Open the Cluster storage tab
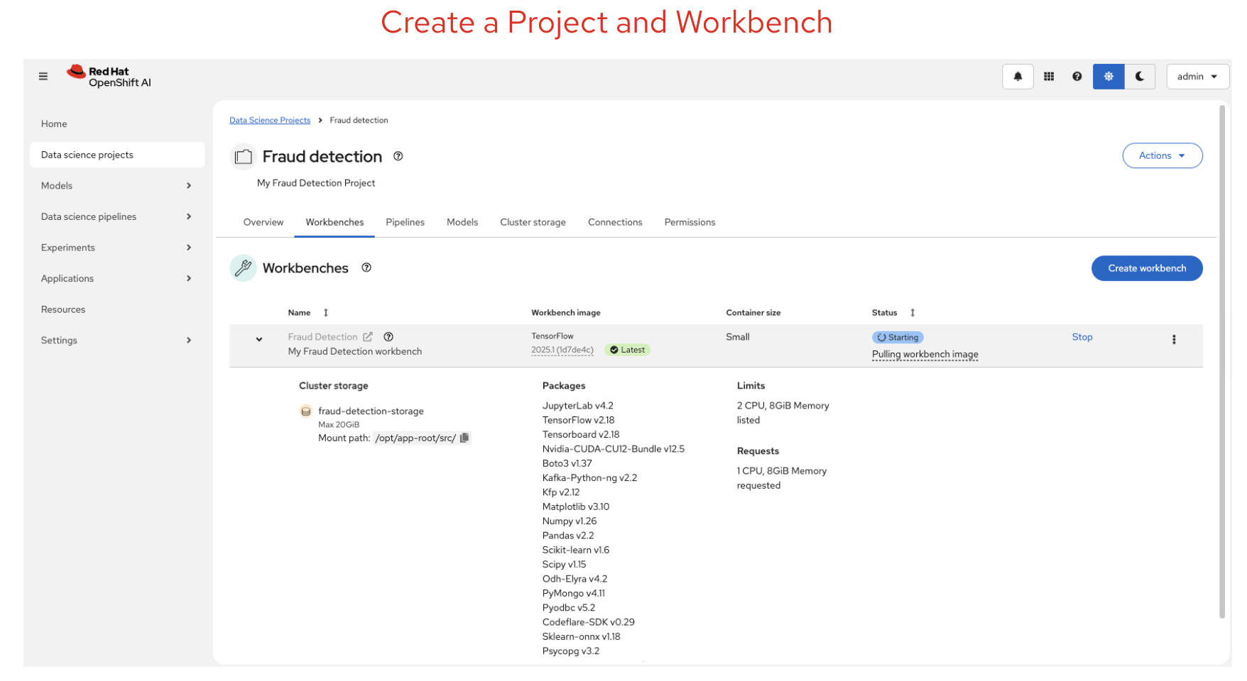 pyautogui.click(x=533, y=222)
